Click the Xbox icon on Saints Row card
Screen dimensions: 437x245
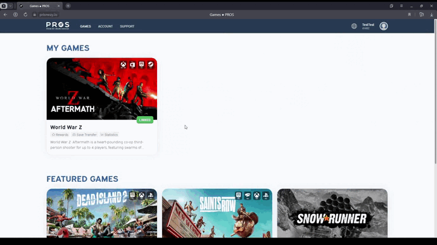click(256, 196)
